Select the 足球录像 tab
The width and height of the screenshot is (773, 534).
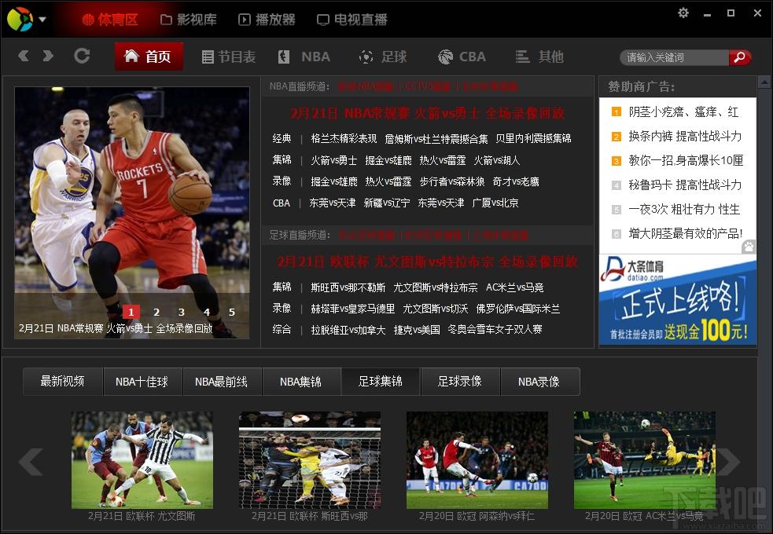pos(460,382)
